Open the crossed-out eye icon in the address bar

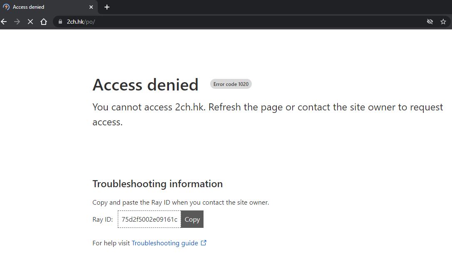coord(430,22)
